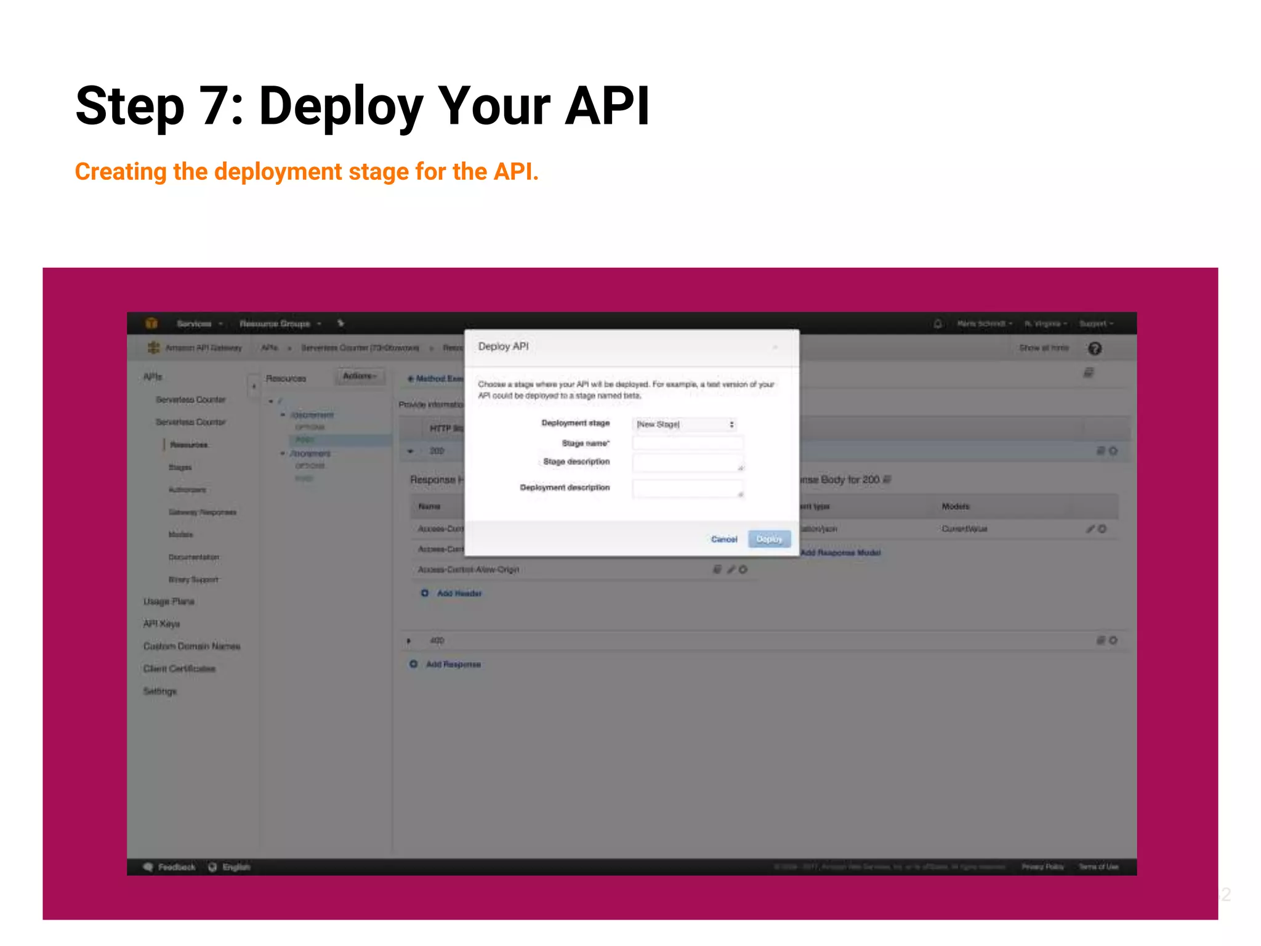Screen dimensions: 1261x946
Task: Click the Add Header plus icon
Action: [x=424, y=593]
